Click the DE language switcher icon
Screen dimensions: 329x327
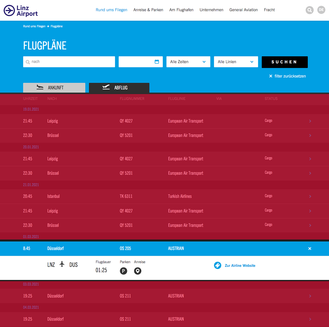pyautogui.click(x=321, y=10)
